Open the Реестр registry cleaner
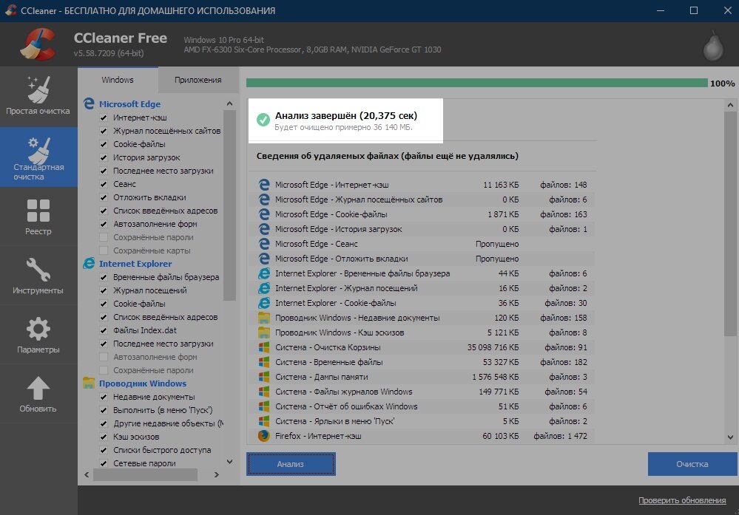The image size is (739, 515). click(x=38, y=216)
